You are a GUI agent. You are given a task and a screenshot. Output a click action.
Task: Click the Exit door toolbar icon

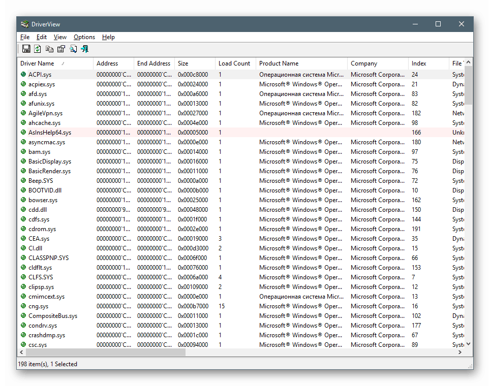[x=85, y=49]
